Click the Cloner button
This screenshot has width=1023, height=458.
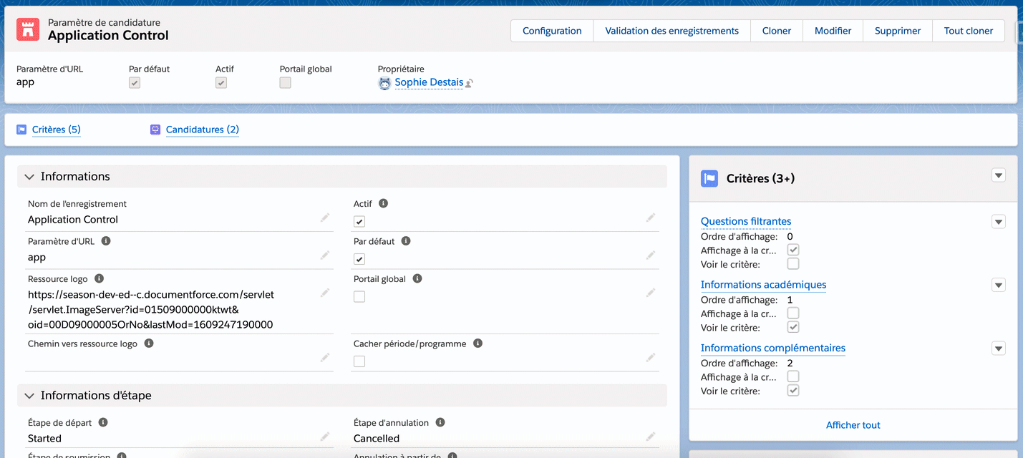point(776,31)
